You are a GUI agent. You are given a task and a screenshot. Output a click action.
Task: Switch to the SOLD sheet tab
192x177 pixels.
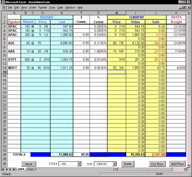(x=30, y=169)
